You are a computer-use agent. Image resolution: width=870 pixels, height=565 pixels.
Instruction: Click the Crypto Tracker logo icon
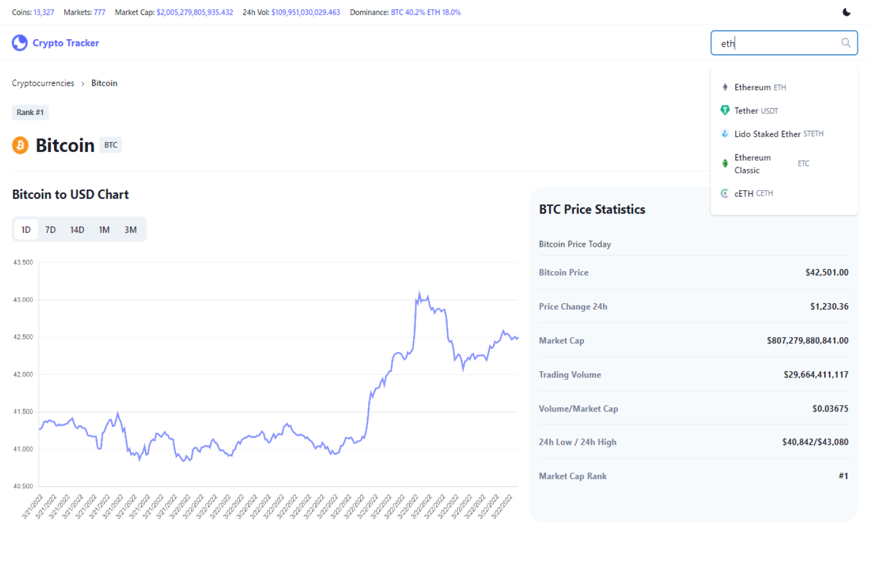(20, 43)
